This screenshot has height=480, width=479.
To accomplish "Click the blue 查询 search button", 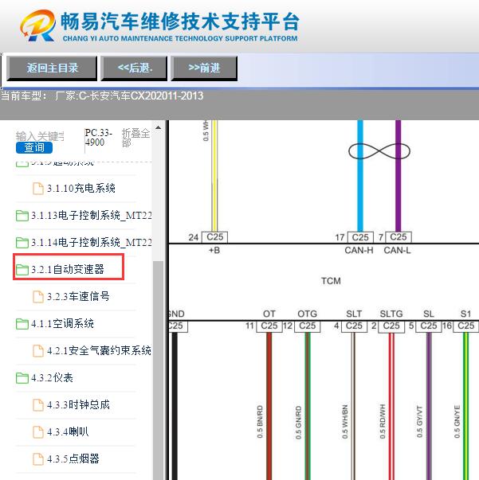I will [34, 147].
